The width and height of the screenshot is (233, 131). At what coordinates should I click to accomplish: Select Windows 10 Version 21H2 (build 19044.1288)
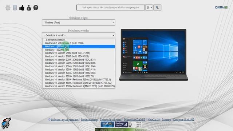coord(79,53)
